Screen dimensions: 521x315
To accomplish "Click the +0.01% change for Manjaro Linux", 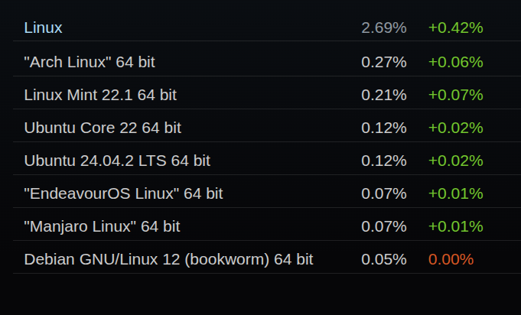I will point(455,226).
